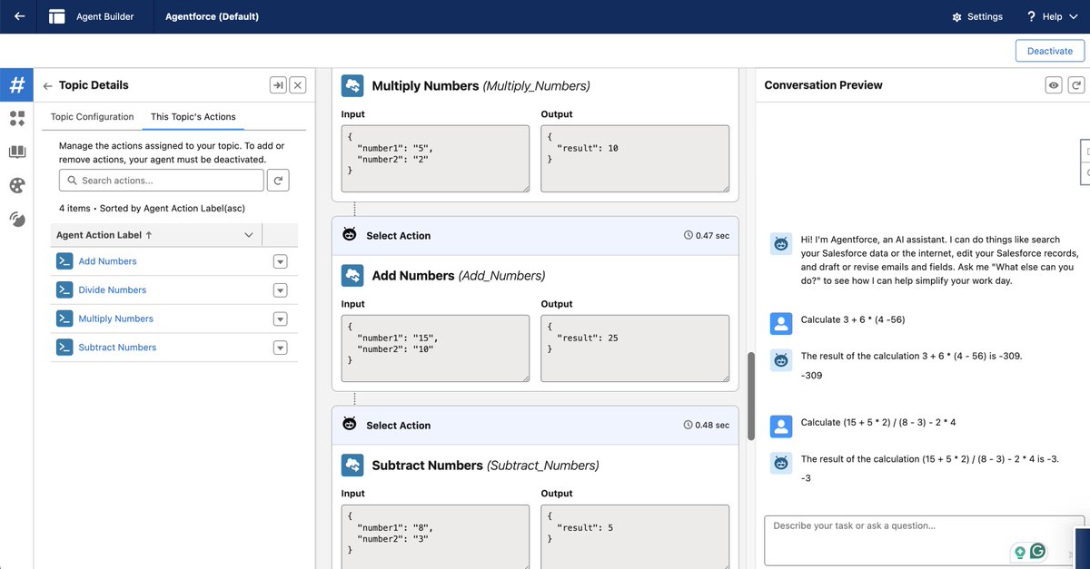Click the agent icon in the second Select Action header
1090x569 pixels.
pos(349,425)
